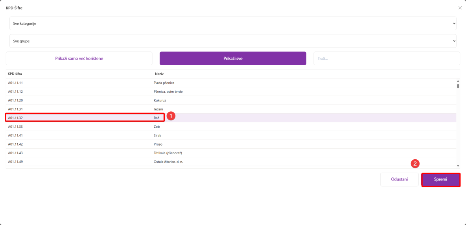Click the list scrollbar up arrow
The image size is (466, 225).
pos(458,81)
